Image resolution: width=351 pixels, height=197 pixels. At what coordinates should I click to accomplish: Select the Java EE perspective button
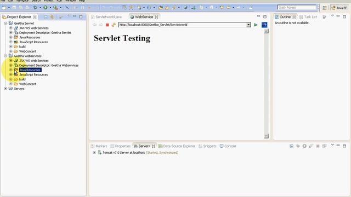339,8
